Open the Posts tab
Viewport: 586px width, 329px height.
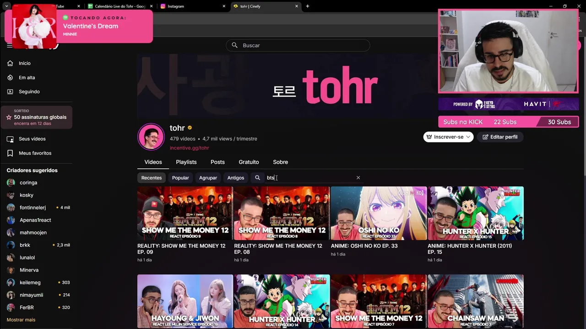pos(217,162)
